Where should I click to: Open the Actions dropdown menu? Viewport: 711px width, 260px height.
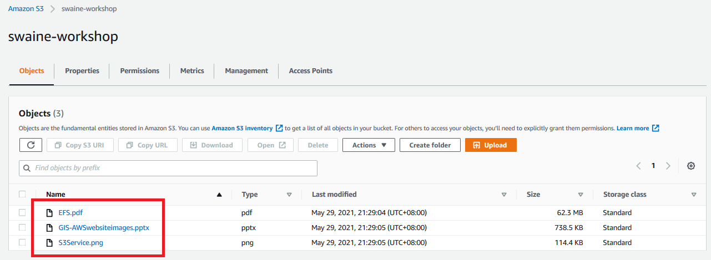pyautogui.click(x=369, y=145)
